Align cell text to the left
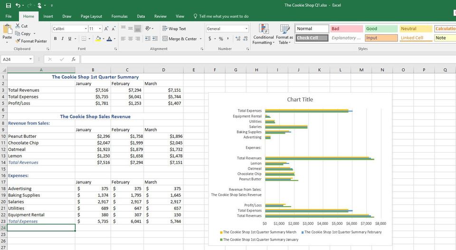Screen dimensions: 456x250 (x=123, y=38)
